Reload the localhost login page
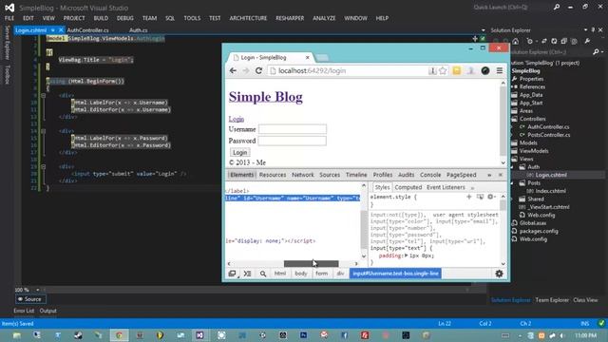 [x=258, y=70]
